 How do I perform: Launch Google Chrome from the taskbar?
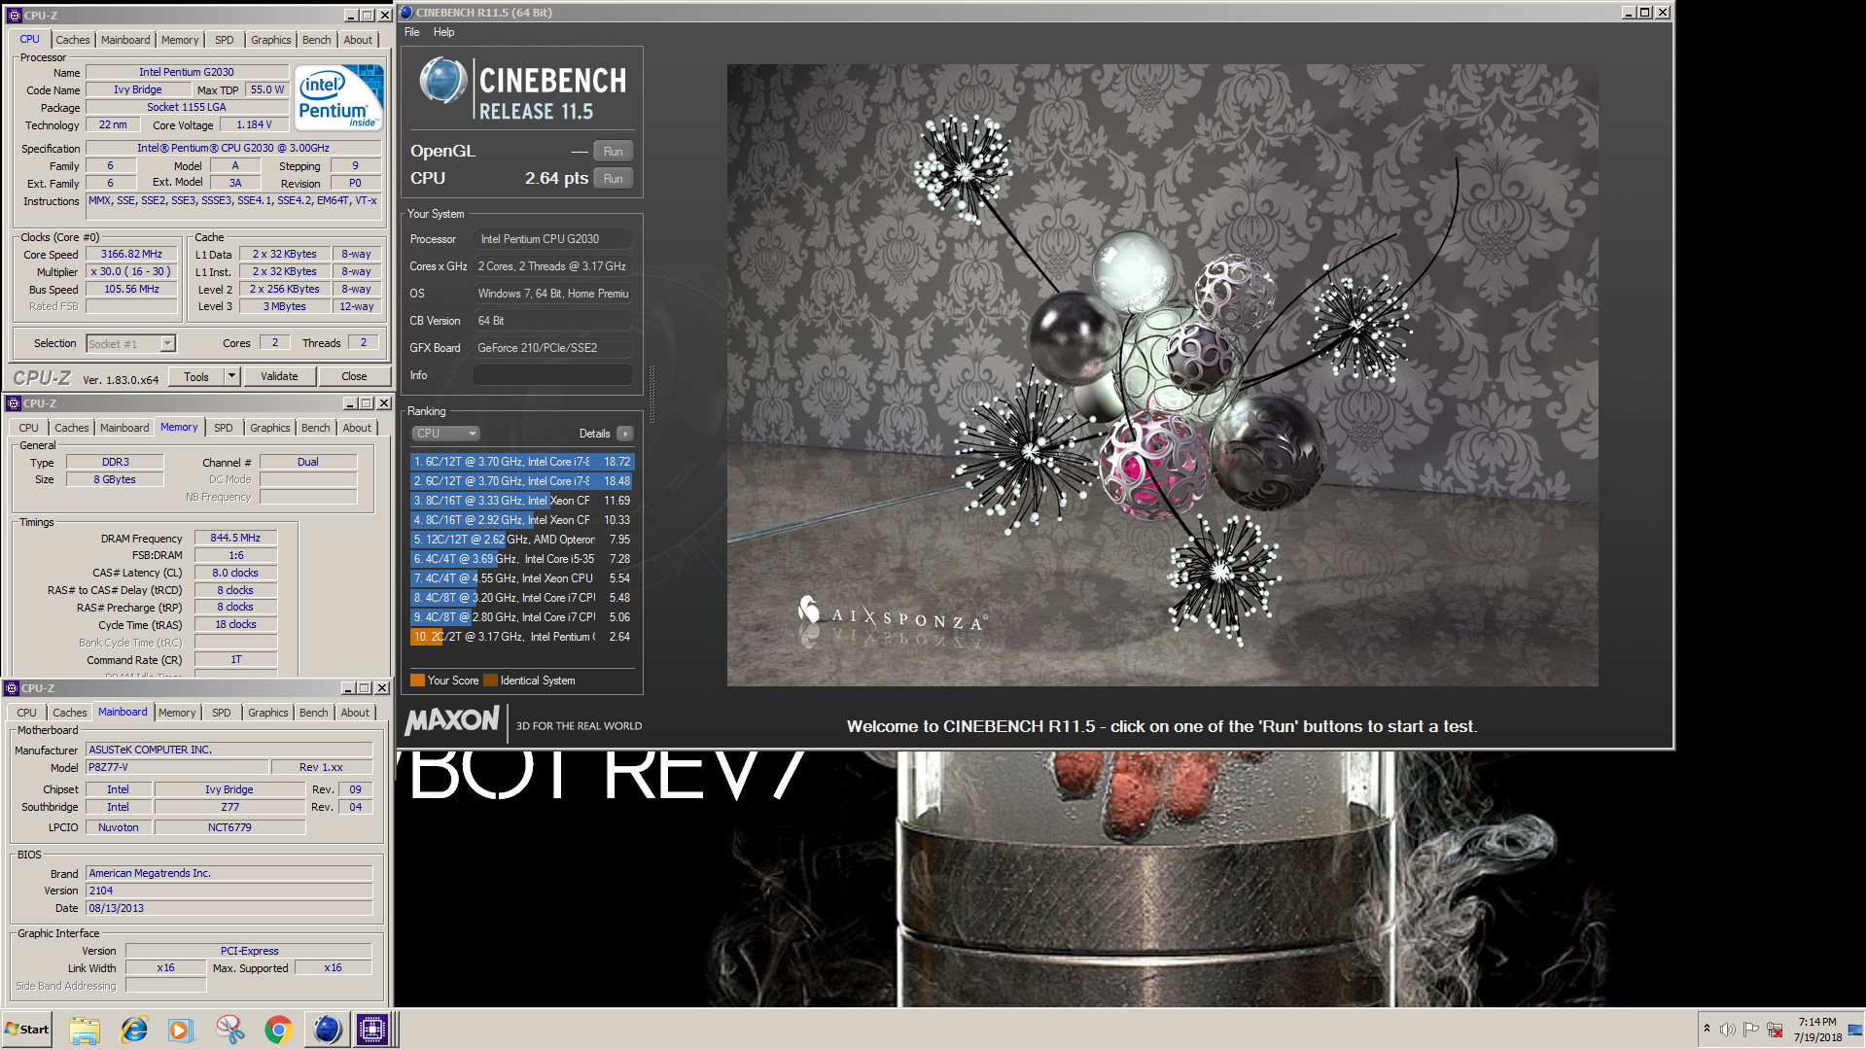coord(278,1030)
